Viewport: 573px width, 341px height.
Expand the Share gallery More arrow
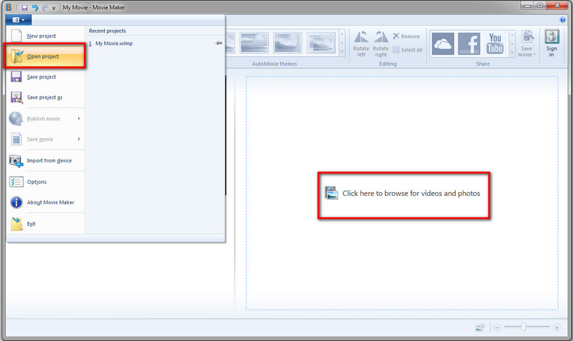click(513, 53)
